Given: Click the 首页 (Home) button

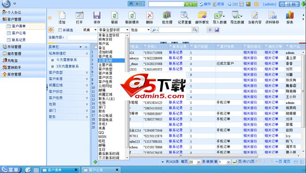Looking at the screenshot, I should (137, 4).
